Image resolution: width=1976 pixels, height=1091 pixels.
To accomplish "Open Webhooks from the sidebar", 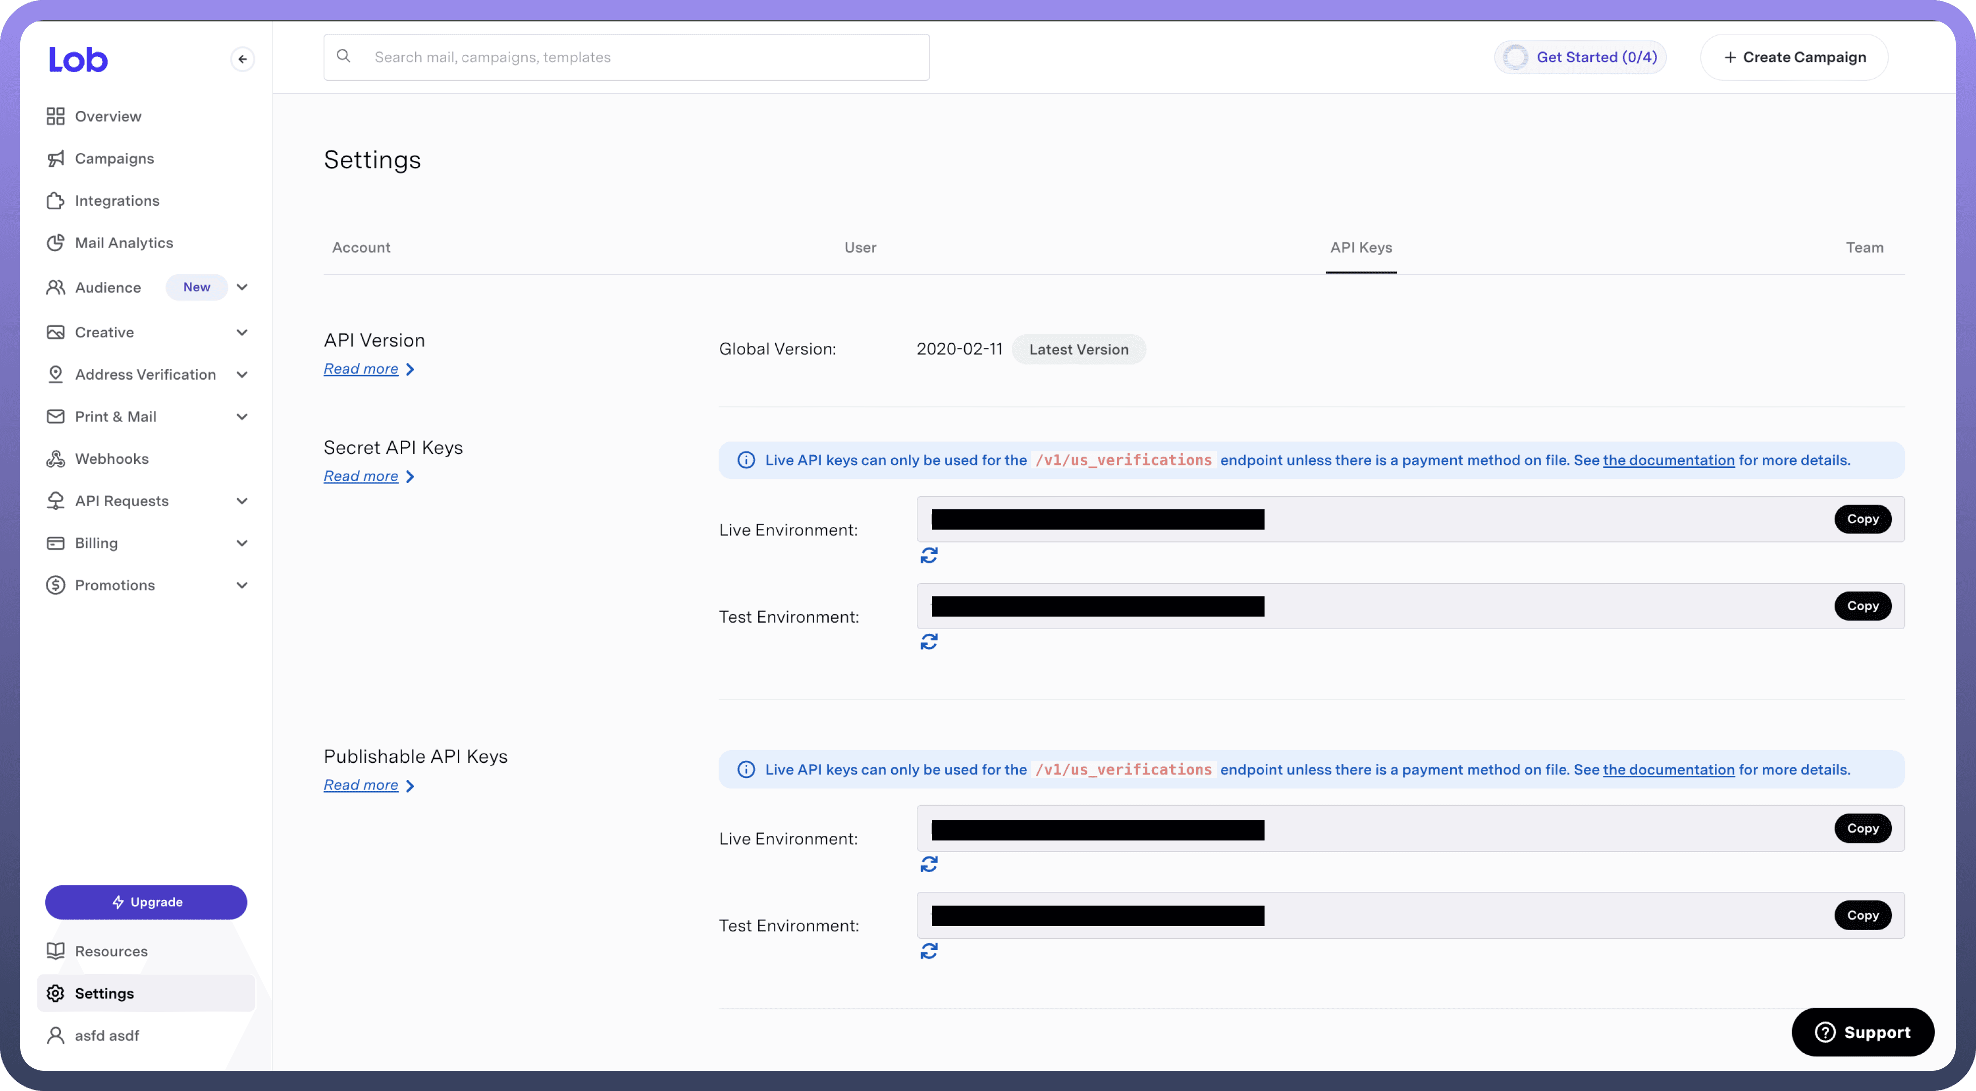I will click(x=111, y=459).
